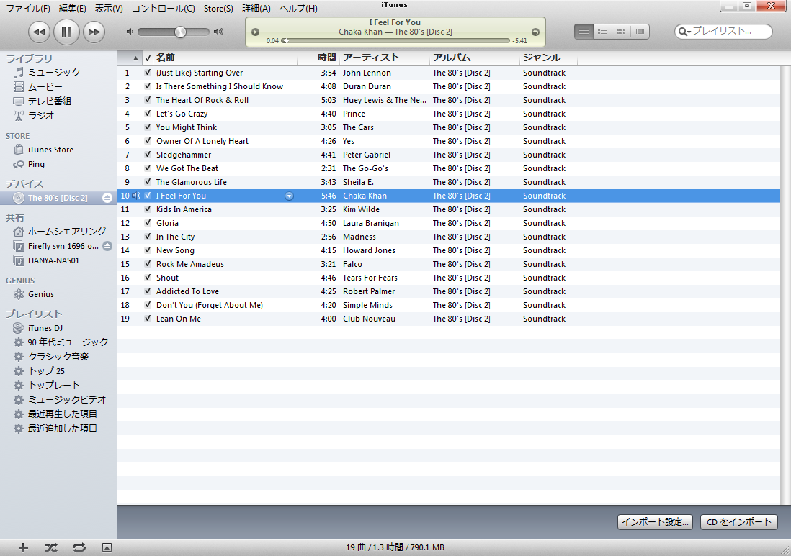Image resolution: width=791 pixels, height=556 pixels.
Task: Click the low volume speaker icon
Action: [130, 32]
